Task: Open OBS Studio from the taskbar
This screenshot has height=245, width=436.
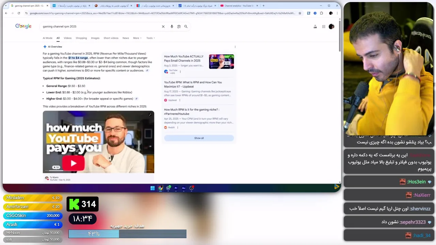Action: pyautogui.click(x=192, y=188)
